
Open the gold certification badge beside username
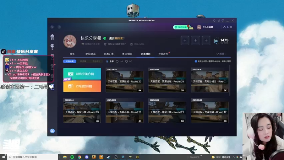117,38
